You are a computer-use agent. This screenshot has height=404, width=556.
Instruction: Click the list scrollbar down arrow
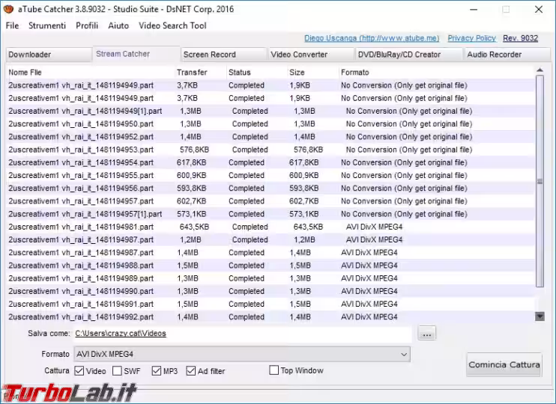click(540, 316)
